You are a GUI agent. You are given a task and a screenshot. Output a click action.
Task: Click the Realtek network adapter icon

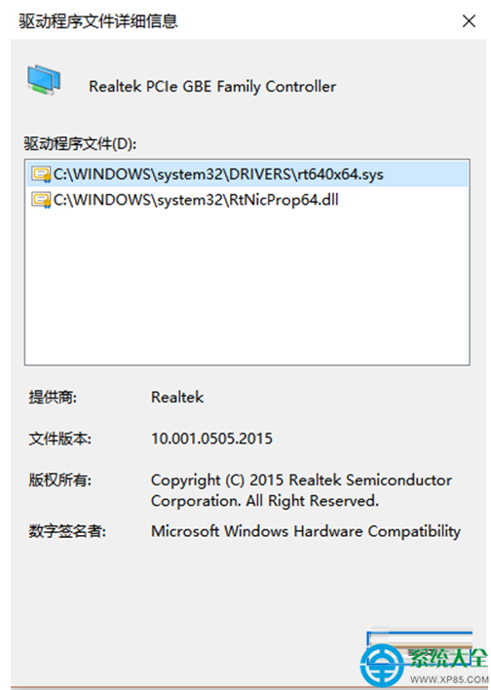click(44, 80)
